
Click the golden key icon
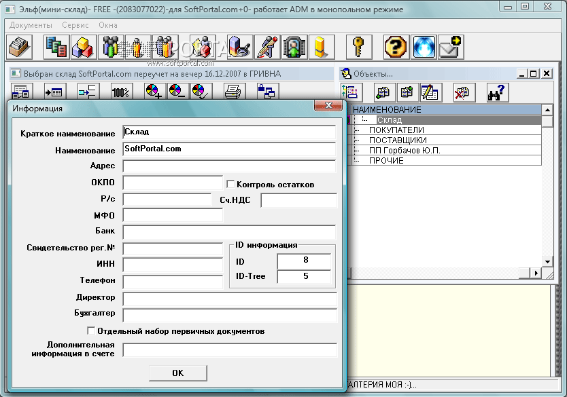pyautogui.click(x=359, y=48)
